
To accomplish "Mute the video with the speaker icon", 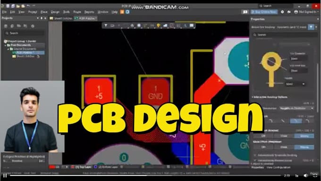I will [x=305, y=175].
